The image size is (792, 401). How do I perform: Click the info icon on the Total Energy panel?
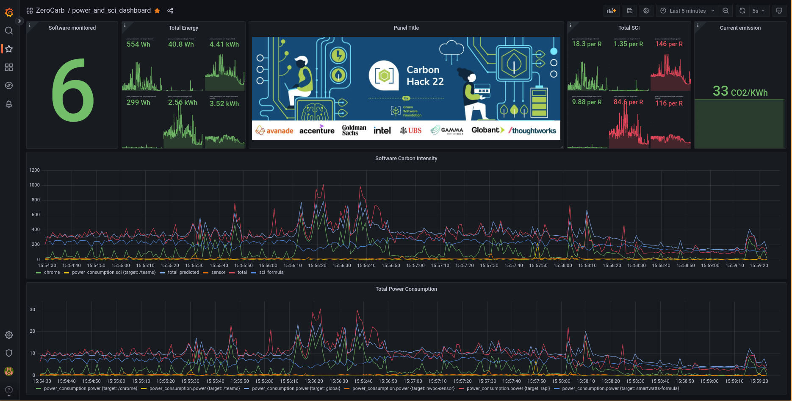click(x=125, y=25)
